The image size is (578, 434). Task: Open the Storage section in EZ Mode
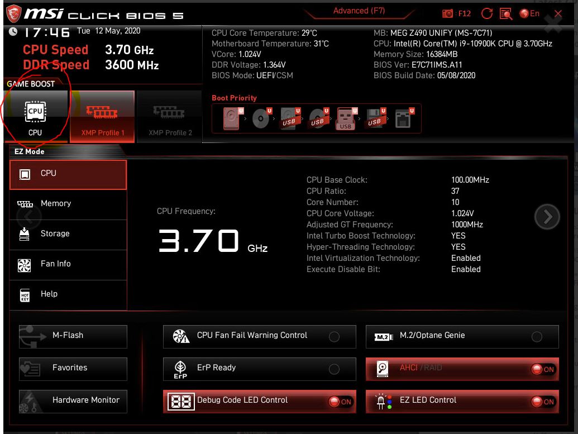point(68,235)
